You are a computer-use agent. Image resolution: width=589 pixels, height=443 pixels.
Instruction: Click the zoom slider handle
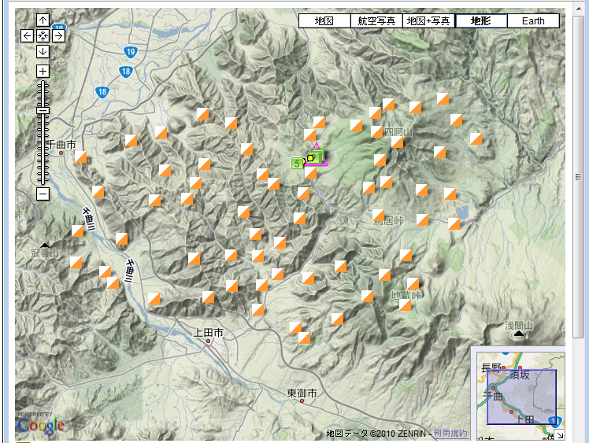point(43,110)
